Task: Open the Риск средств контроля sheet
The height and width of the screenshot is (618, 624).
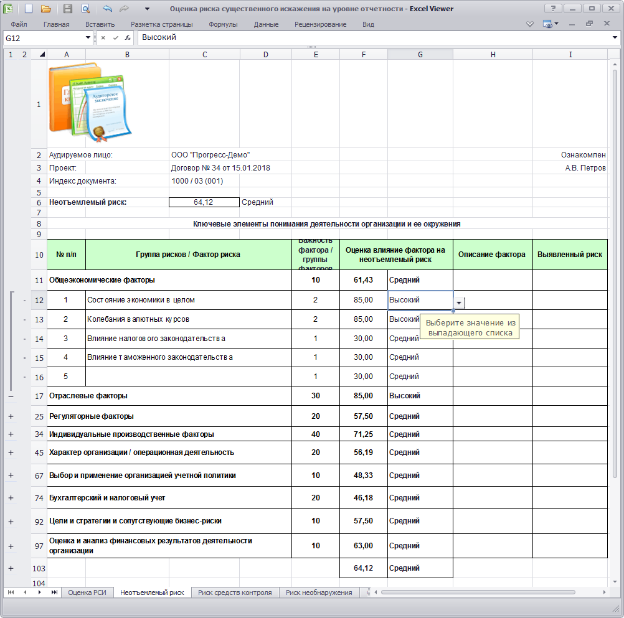Action: 235,592
